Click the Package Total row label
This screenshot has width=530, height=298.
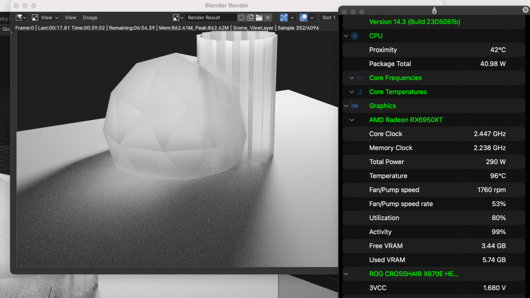[x=390, y=64]
